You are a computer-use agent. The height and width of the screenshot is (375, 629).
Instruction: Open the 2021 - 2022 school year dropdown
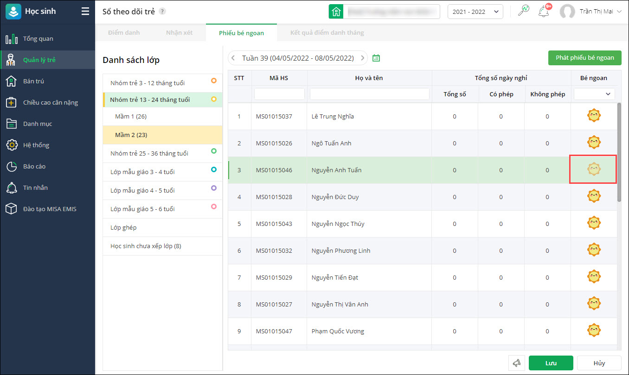(x=475, y=12)
